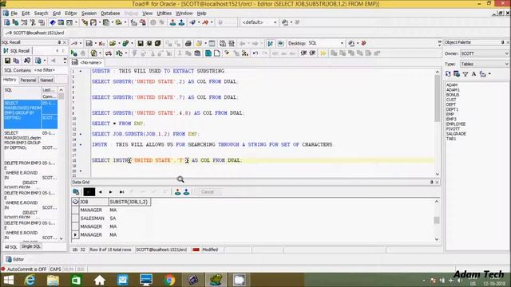511x287 pixels.
Task: Click the SUBSTR(JOB,1,2) column header
Action: click(129, 202)
